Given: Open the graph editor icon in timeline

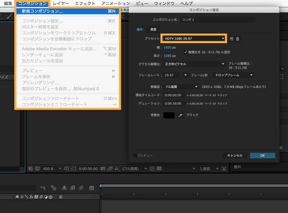Looking at the screenshot, I should (x=91, y=188).
